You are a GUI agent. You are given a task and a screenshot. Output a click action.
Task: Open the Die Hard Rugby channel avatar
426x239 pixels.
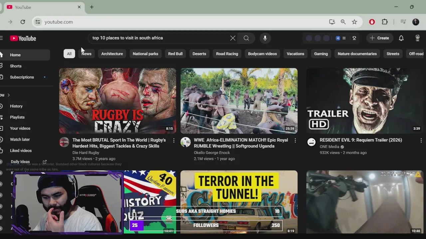pyautogui.click(x=64, y=142)
